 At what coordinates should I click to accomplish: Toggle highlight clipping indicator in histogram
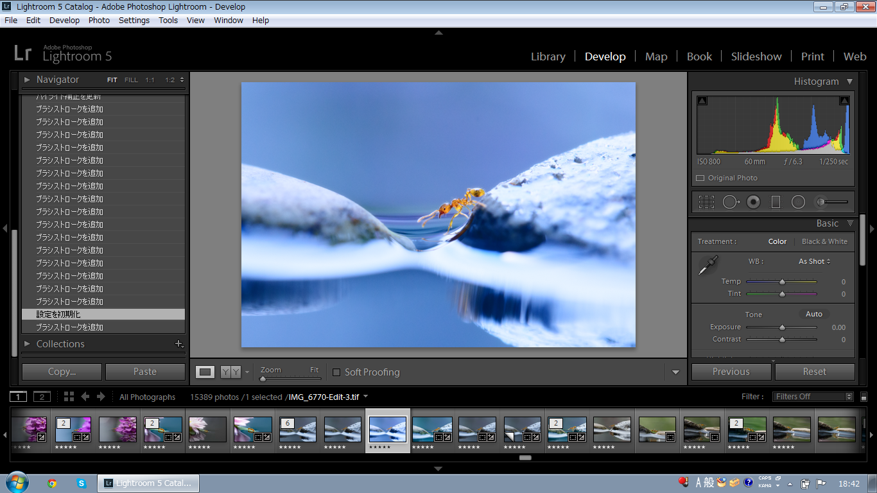tap(844, 101)
